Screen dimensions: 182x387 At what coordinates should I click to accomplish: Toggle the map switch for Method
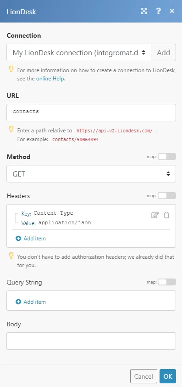[167, 156]
